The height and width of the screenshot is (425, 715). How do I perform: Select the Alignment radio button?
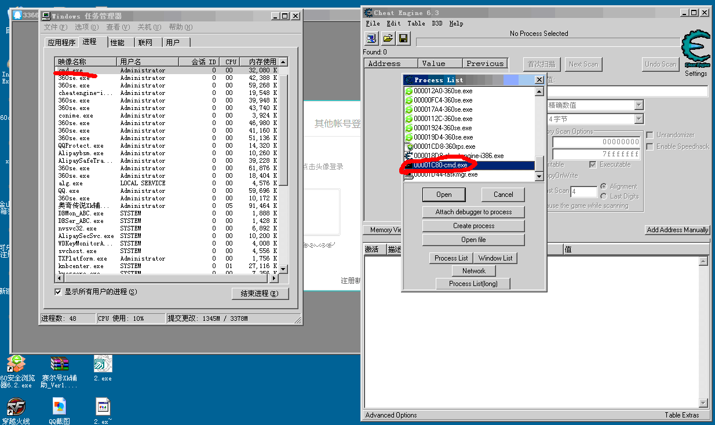604,186
